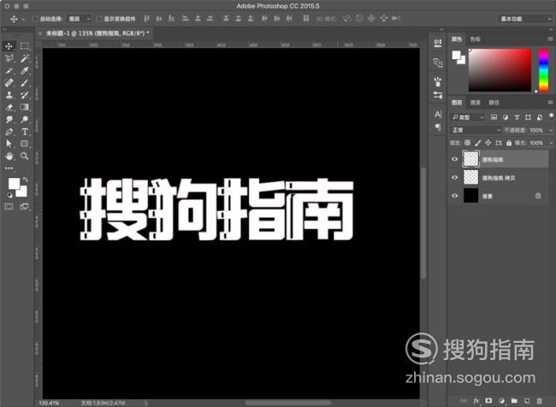The width and height of the screenshot is (556, 407).
Task: Select the Zoom tool
Action: 25,156
